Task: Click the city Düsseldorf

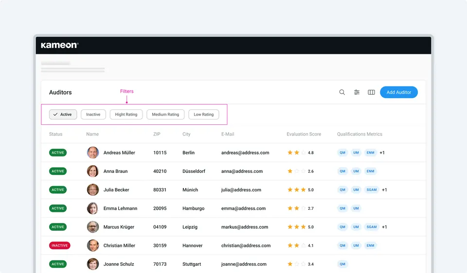Action: click(x=194, y=171)
